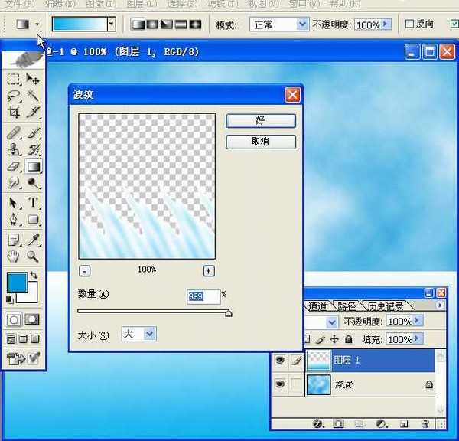This screenshot has height=441, width=459.
Task: Select the Crop tool in toolbox
Action: [x=14, y=113]
